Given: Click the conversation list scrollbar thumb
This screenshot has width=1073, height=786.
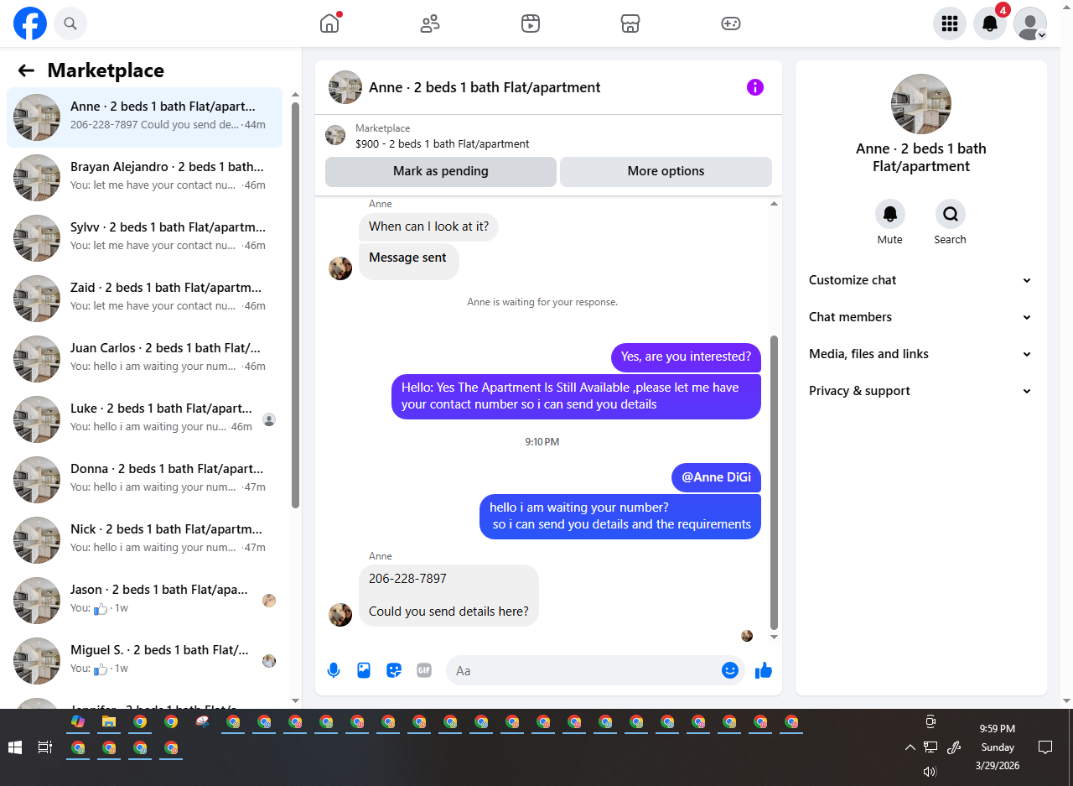Looking at the screenshot, I should click(295, 305).
